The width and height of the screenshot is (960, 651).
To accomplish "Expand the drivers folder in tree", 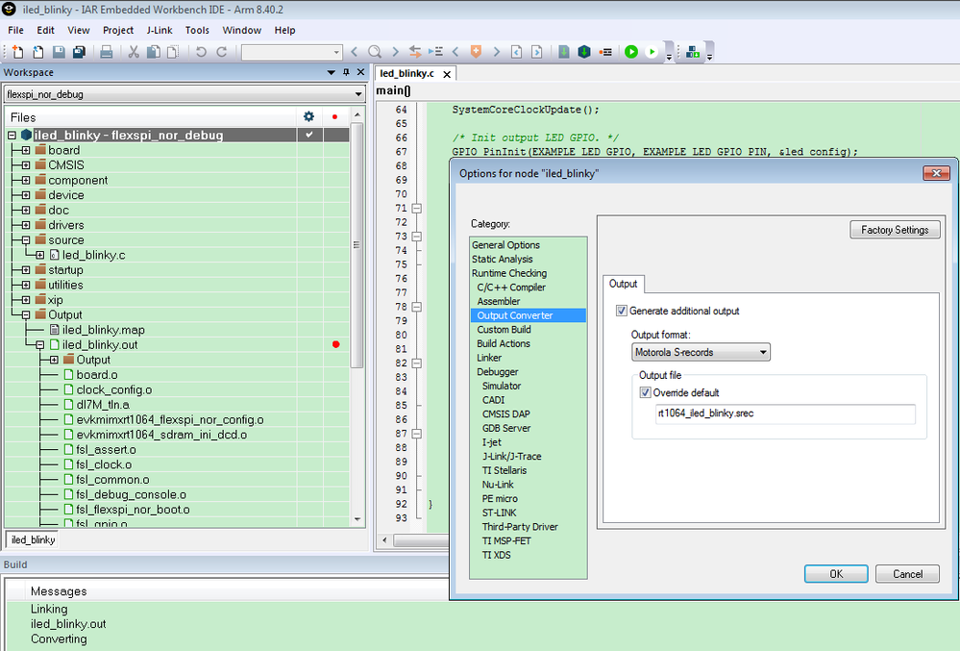I will (x=26, y=225).
